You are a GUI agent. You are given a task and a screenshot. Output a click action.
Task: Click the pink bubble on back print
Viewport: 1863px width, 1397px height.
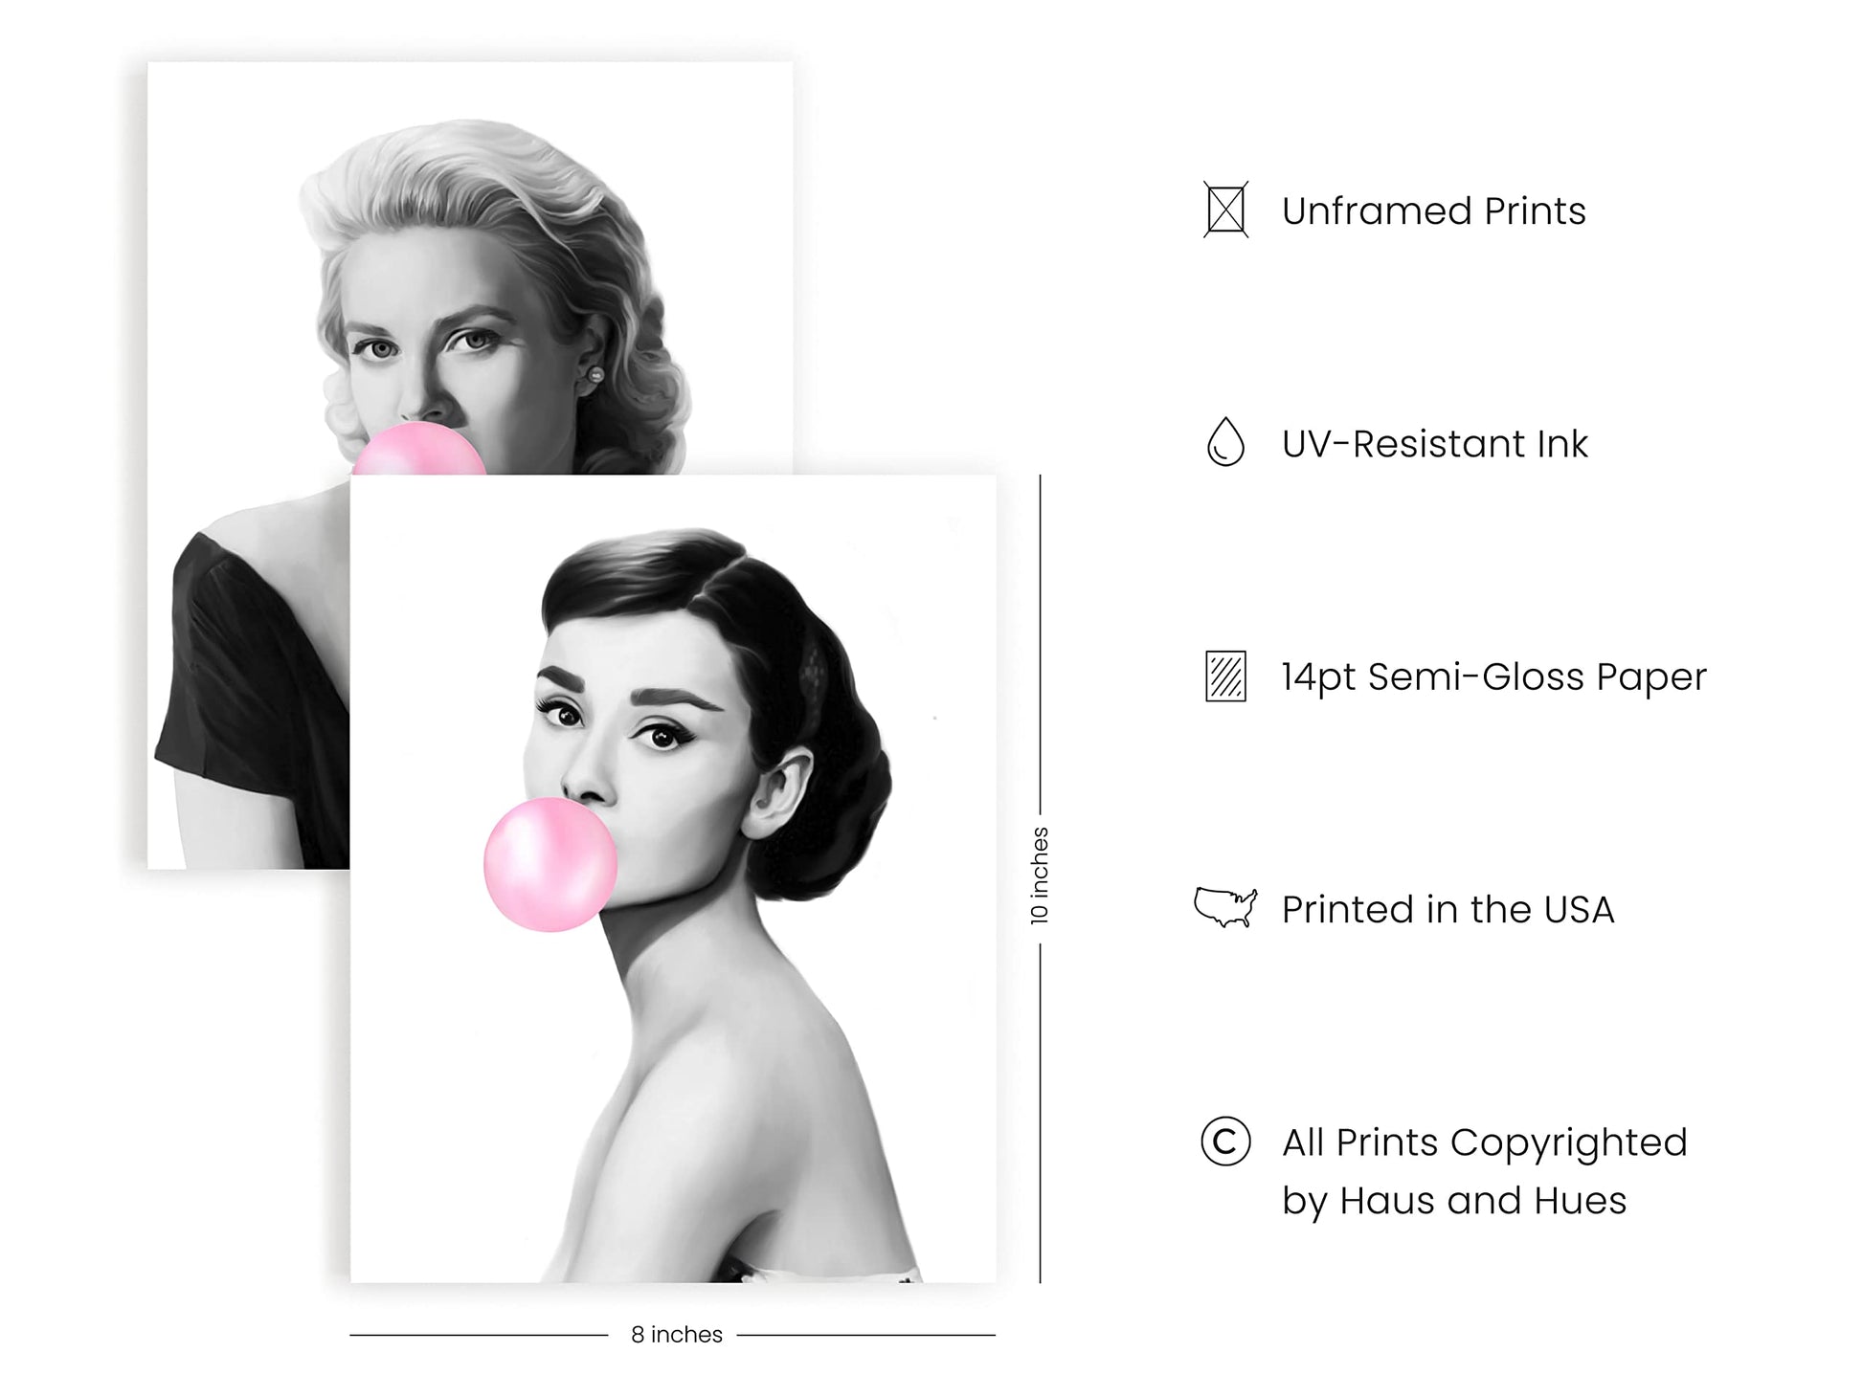[419, 450]
